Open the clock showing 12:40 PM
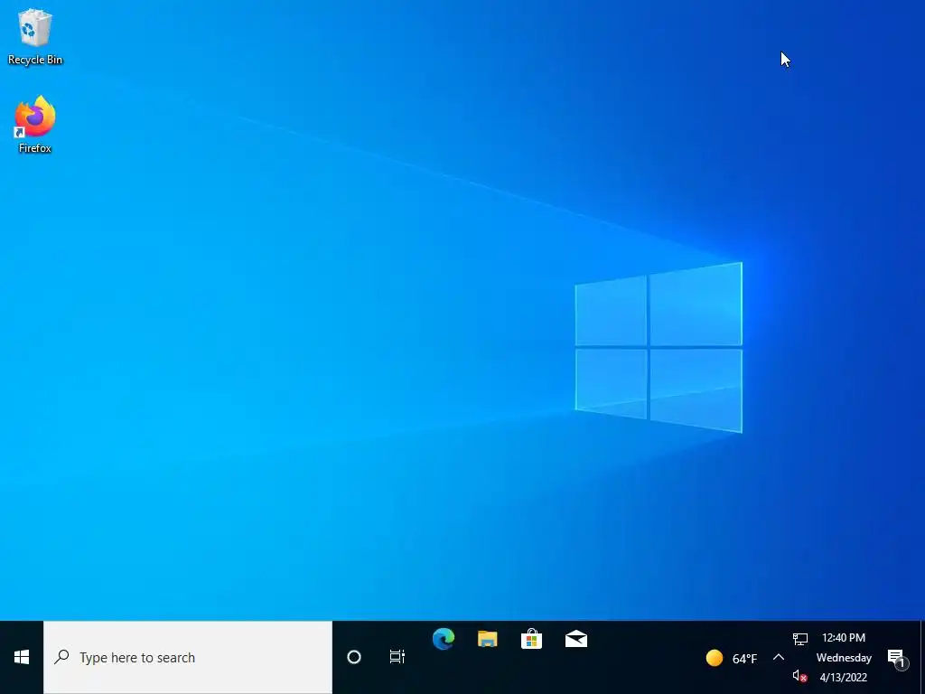Viewport: 925px width, 694px height. coord(844,637)
